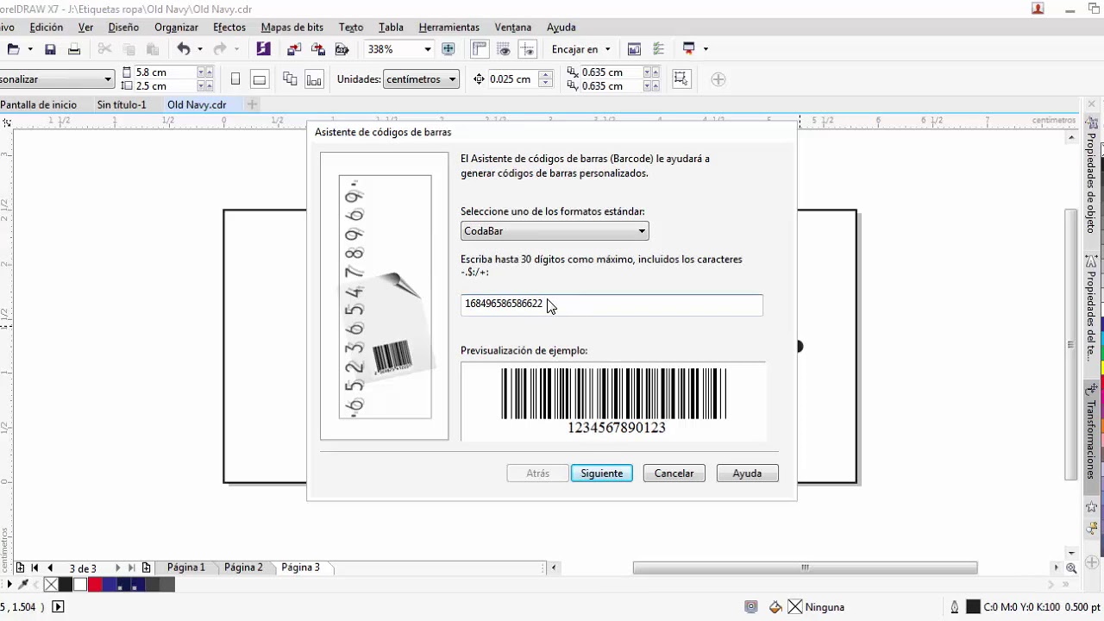Go to the first page arrow
Screen dimensions: 1104x621
(34, 568)
